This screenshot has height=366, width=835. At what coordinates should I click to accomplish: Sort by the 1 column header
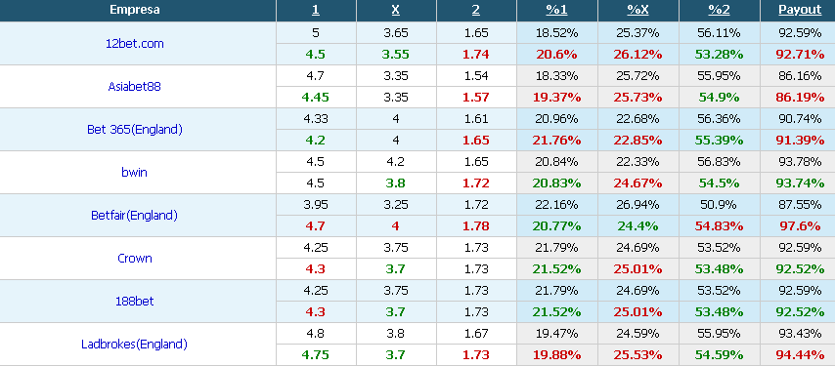tap(316, 10)
